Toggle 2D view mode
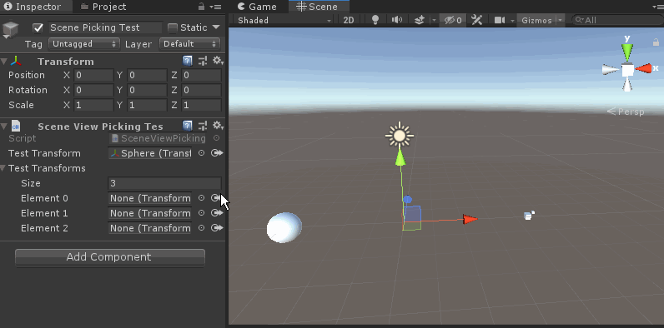Viewport: 664px width, 328px height. (349, 20)
